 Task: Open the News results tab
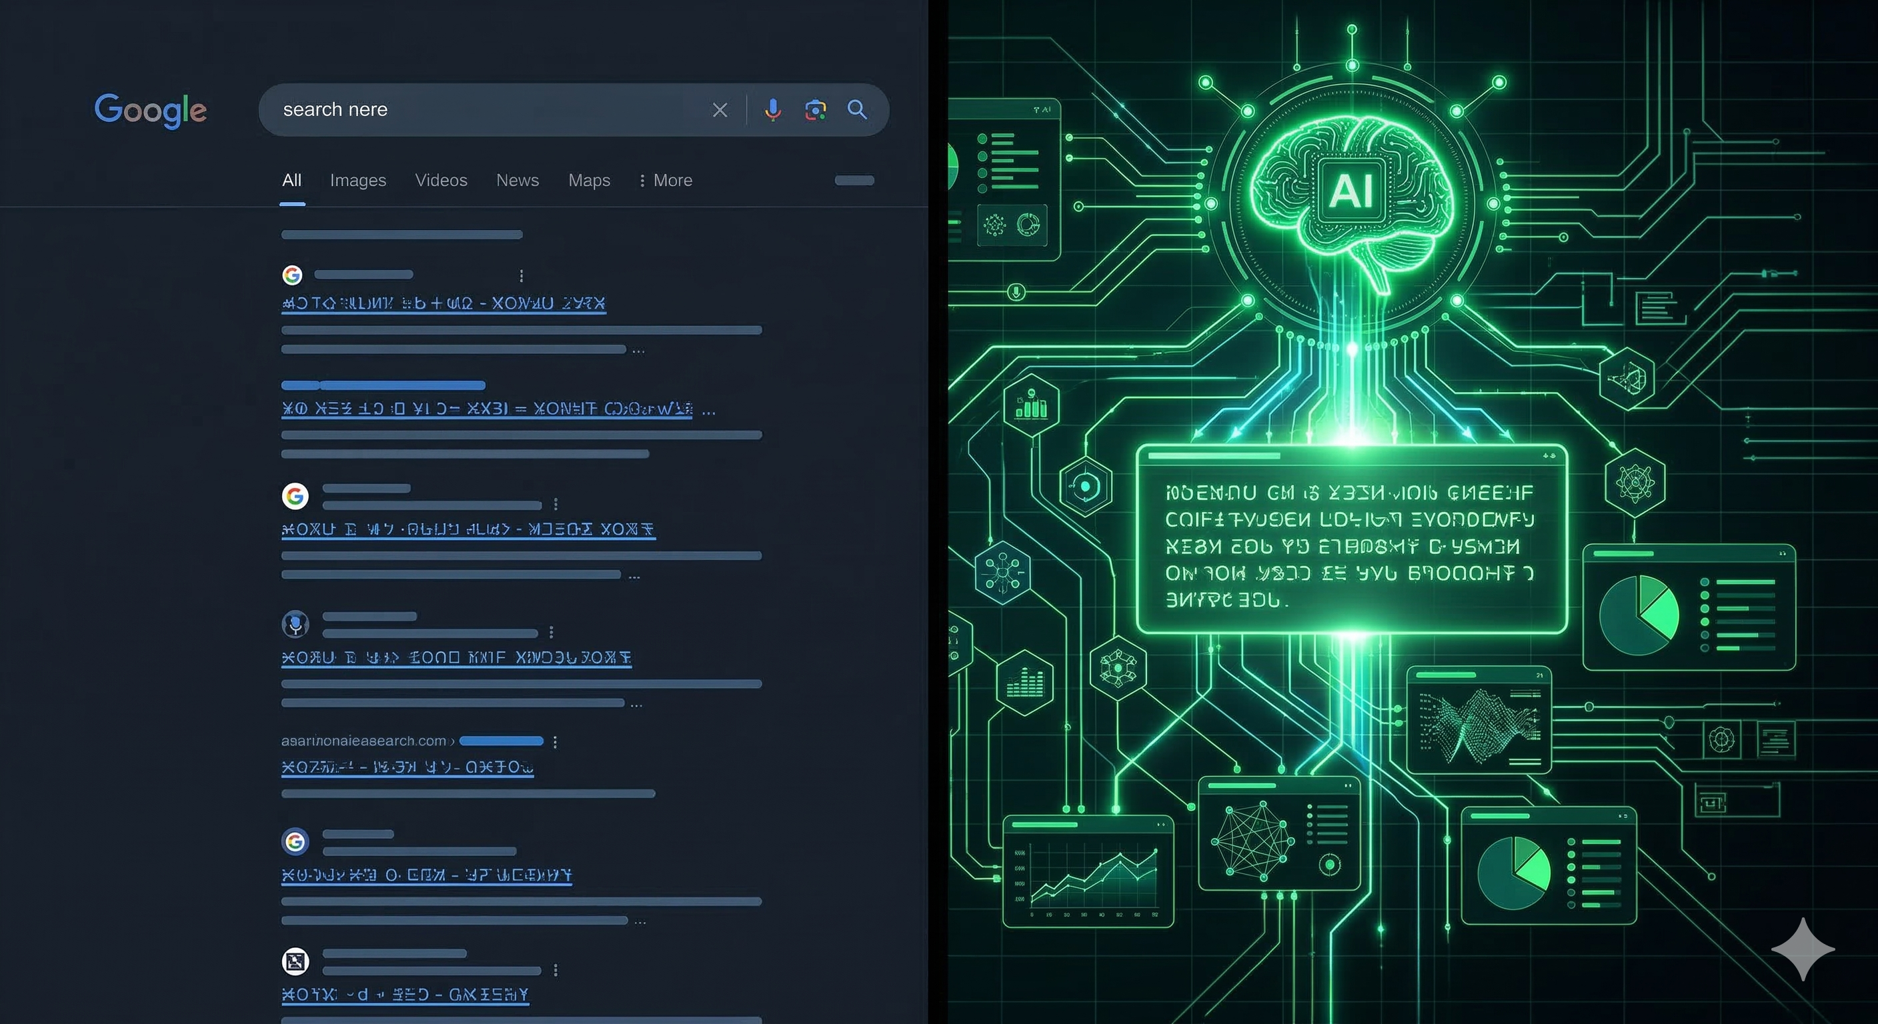coord(517,180)
